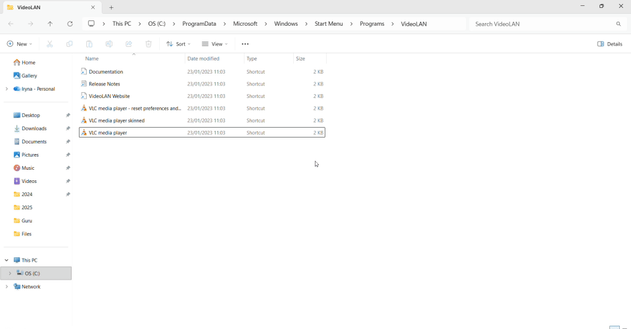Screen dimensions: 631x329
Task: Navigate to Programs breadcrumb
Action: pyautogui.click(x=372, y=24)
